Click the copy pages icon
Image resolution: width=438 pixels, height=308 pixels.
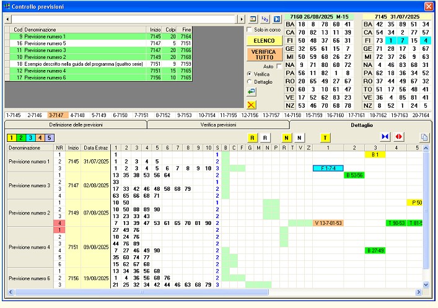[x=425, y=138]
